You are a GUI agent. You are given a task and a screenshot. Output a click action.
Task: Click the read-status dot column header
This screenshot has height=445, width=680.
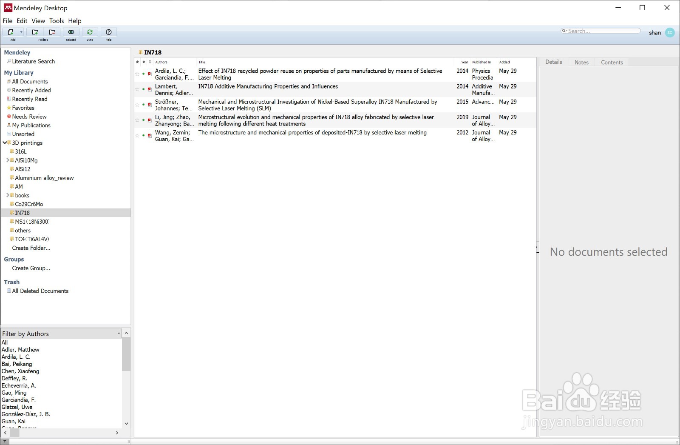tap(144, 62)
